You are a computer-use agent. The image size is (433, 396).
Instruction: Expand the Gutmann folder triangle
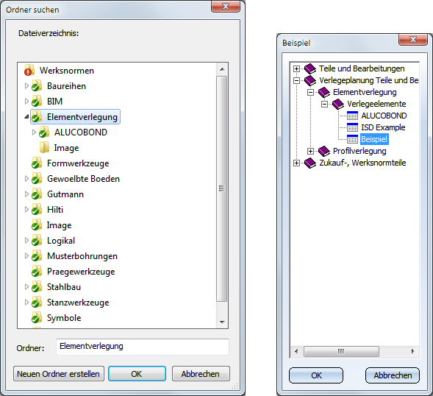[x=26, y=194]
